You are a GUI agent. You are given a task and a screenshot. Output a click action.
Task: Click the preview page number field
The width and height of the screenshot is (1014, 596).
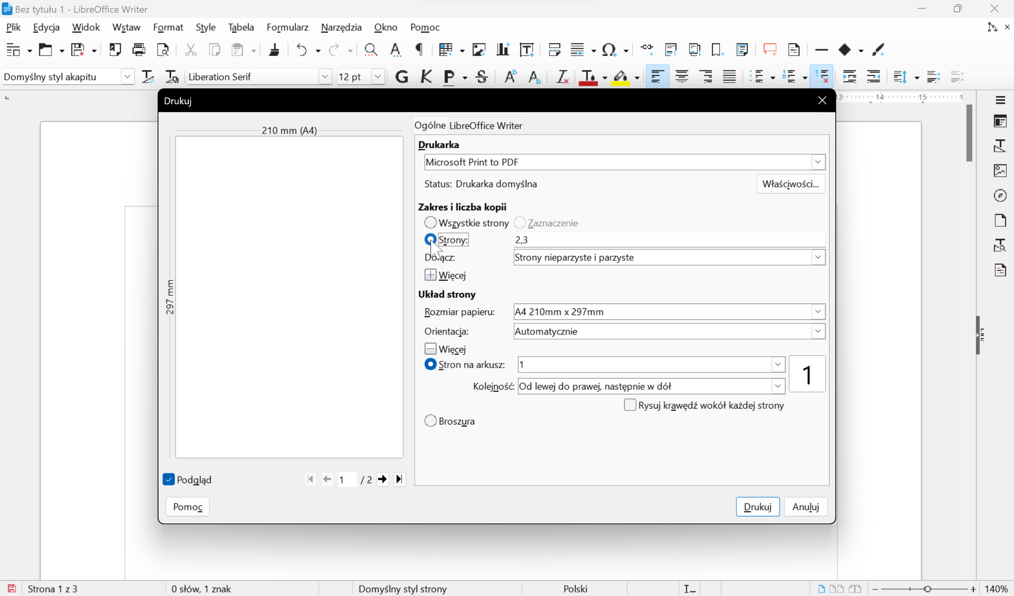coord(347,479)
